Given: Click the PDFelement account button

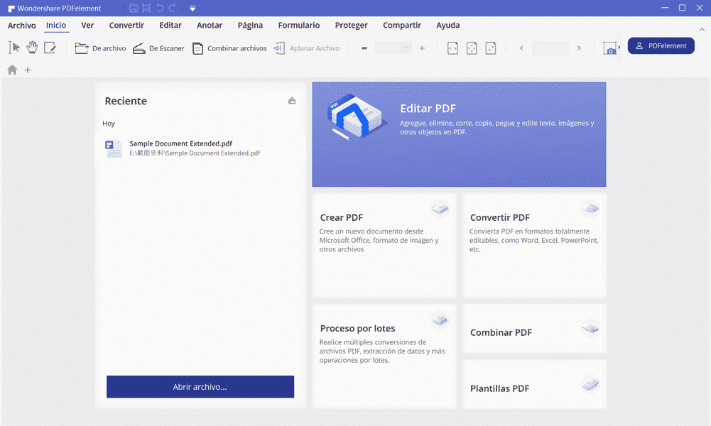Looking at the screenshot, I should click(661, 46).
